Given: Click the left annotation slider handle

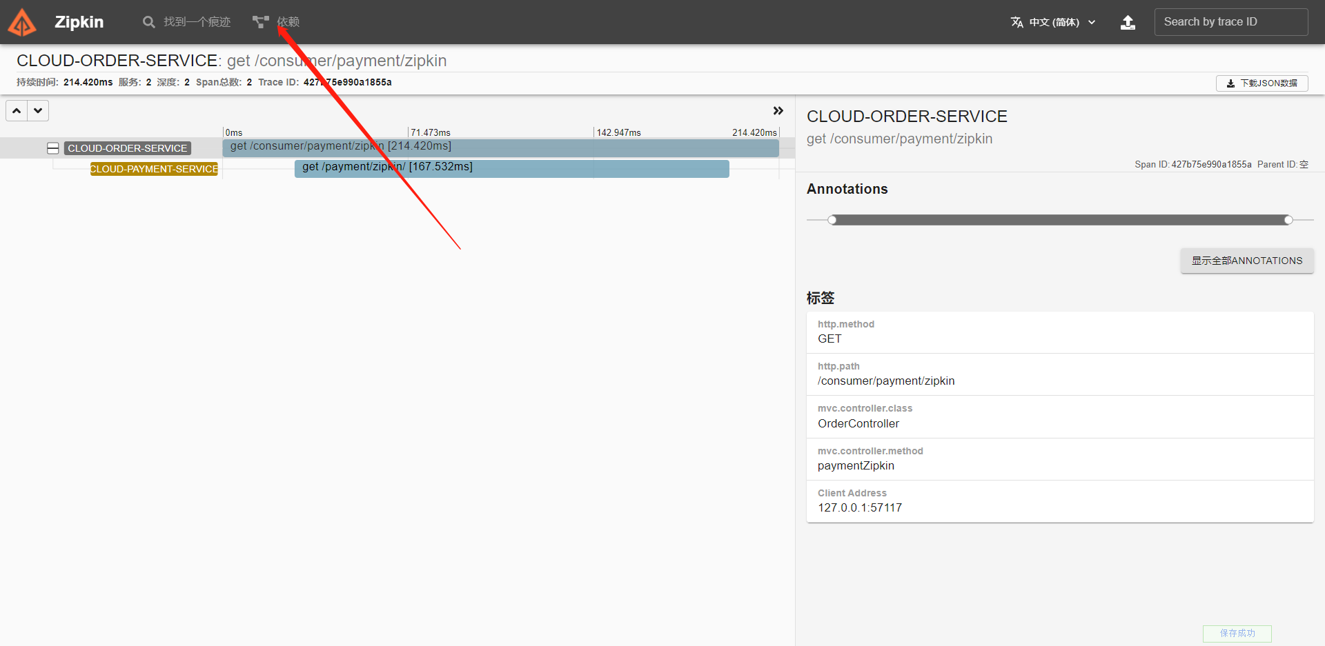Looking at the screenshot, I should click(x=832, y=220).
